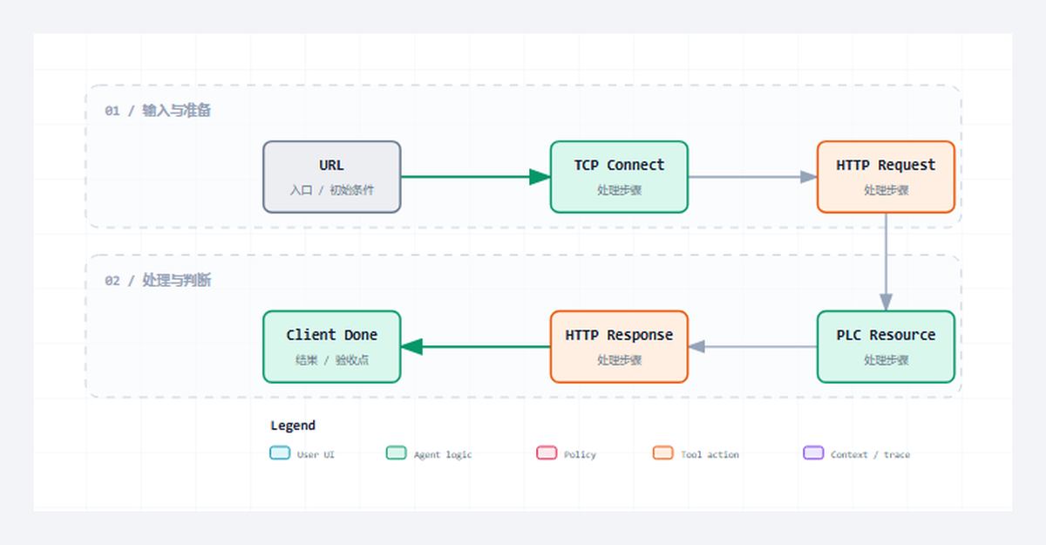
Task: Select the TCP Connect node
Action: point(619,177)
